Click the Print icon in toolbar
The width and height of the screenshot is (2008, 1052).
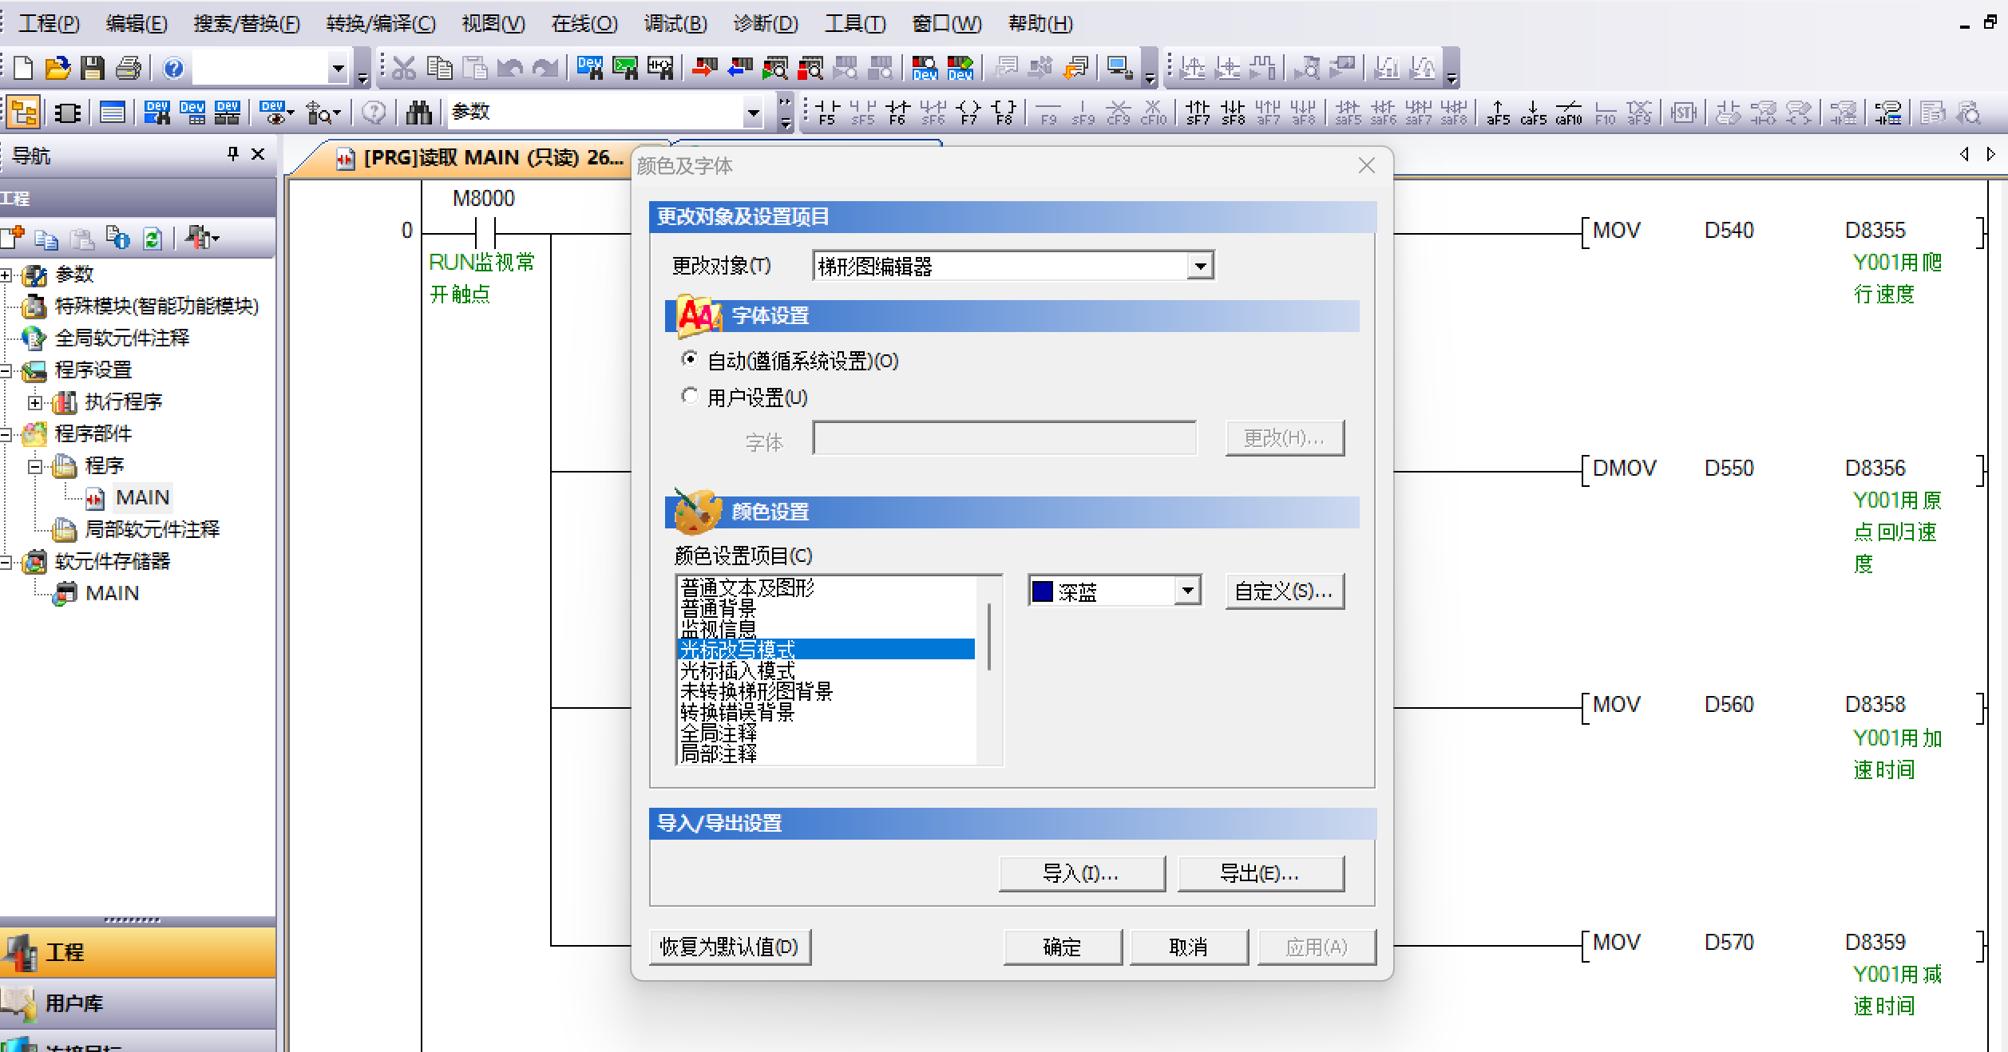click(x=129, y=69)
